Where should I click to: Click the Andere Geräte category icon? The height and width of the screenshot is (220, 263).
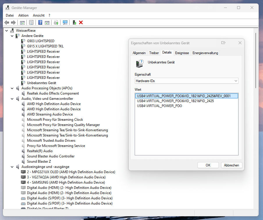pyautogui.click(x=18, y=36)
